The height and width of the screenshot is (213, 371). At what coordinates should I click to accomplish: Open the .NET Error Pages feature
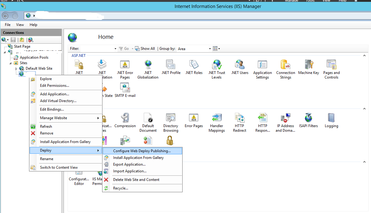click(125, 69)
